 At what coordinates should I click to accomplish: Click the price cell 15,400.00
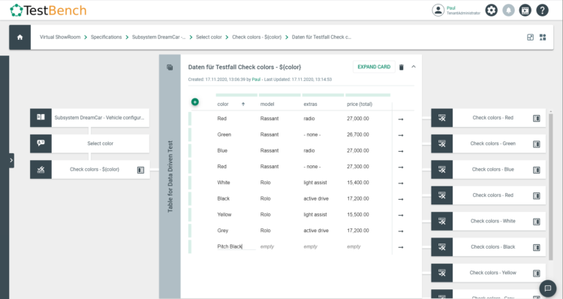[x=357, y=183]
